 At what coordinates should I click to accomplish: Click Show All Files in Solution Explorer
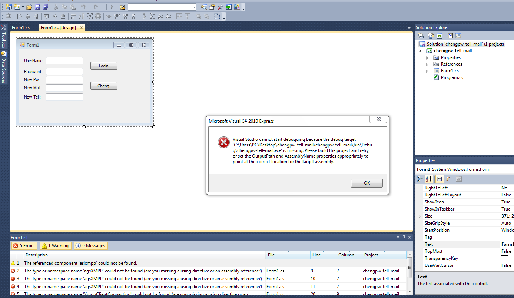coord(431,36)
